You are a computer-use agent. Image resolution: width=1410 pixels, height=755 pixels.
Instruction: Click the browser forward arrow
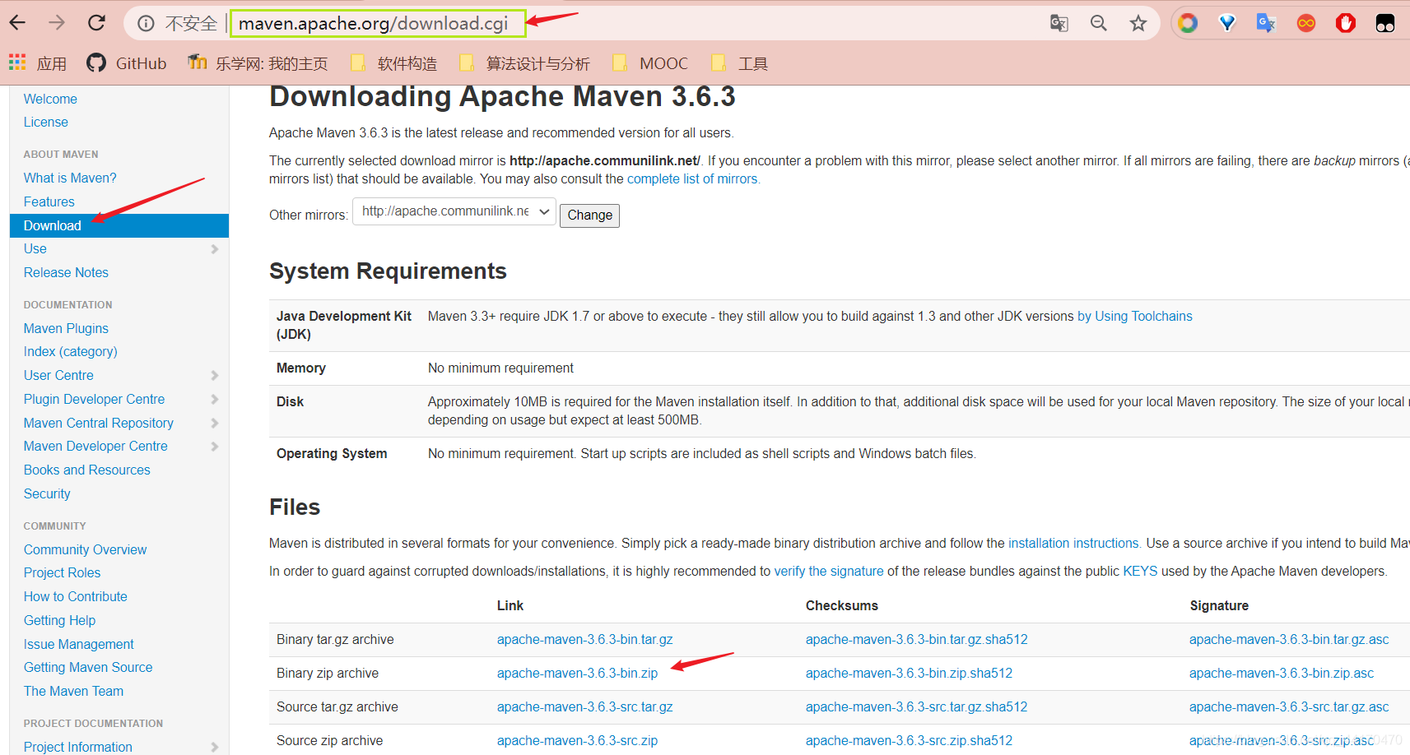click(x=57, y=23)
